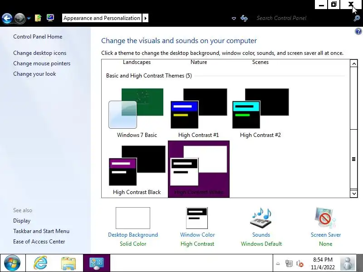Open Change mouse pointers link

pyautogui.click(x=42, y=63)
